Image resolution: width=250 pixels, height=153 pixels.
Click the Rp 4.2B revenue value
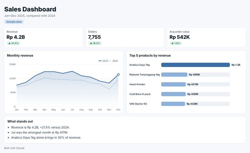(x=16, y=37)
